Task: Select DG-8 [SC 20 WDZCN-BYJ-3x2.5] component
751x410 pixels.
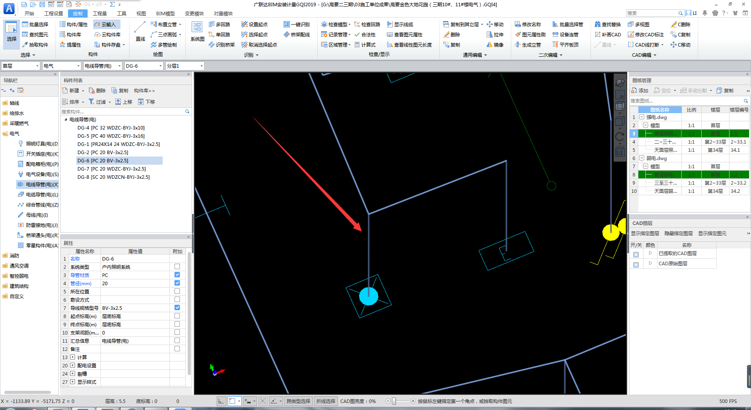Action: coord(113,177)
